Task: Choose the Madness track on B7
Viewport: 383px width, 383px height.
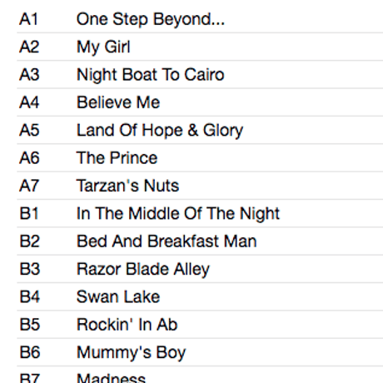Action: [111, 378]
